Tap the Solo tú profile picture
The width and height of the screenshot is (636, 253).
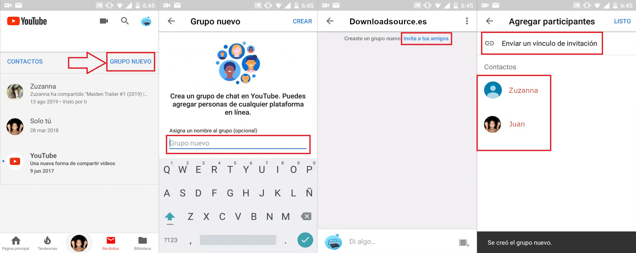coord(15,126)
